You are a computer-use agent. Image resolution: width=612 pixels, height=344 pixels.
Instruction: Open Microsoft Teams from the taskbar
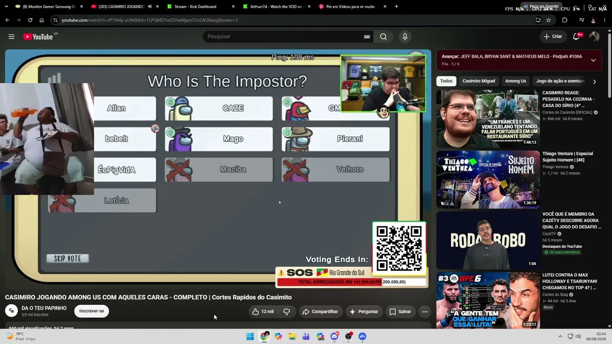click(x=306, y=336)
